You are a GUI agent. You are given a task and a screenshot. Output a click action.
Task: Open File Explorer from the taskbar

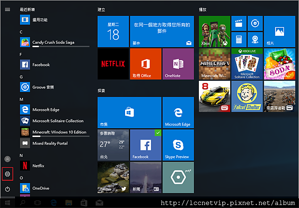pyautogui.click(x=69, y=203)
